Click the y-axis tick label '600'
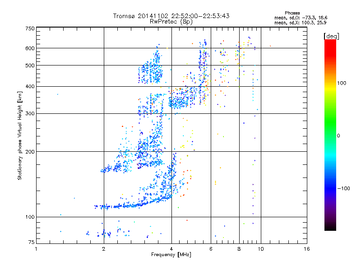The height and width of the screenshot is (271, 361). [30, 48]
